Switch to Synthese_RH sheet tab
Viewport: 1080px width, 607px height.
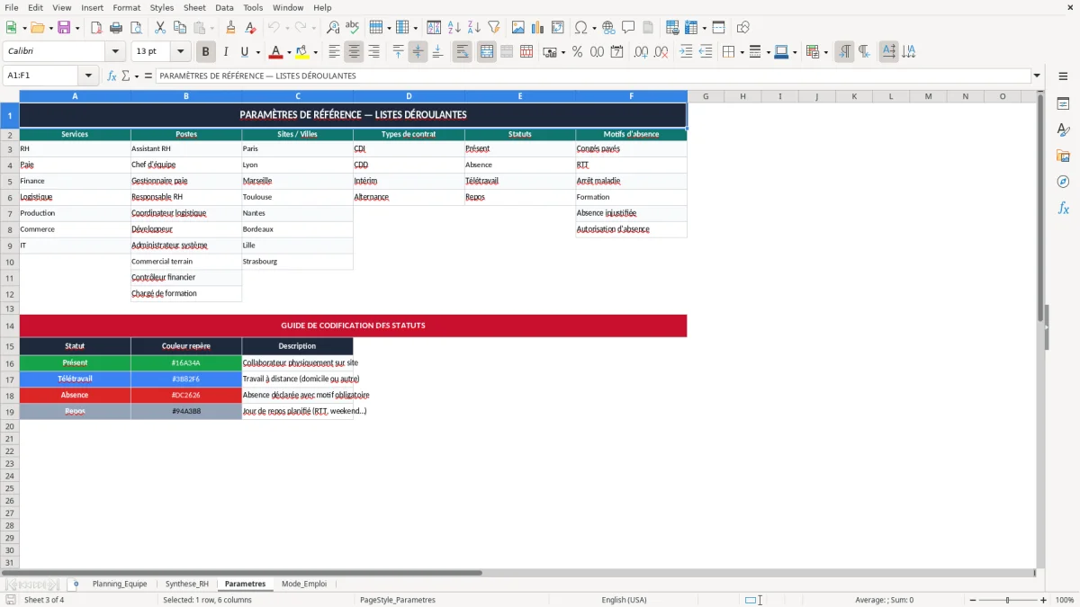(187, 584)
